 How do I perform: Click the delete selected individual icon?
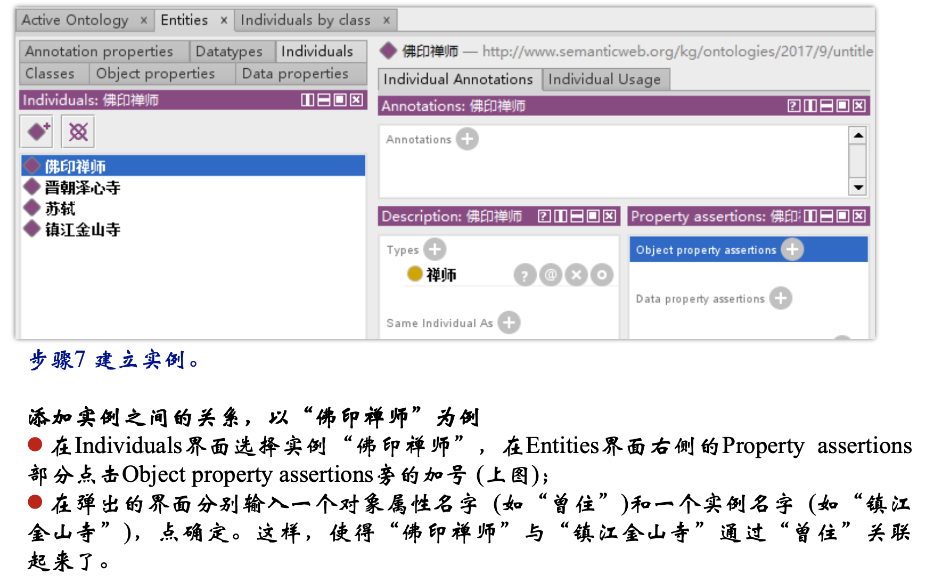tap(78, 132)
